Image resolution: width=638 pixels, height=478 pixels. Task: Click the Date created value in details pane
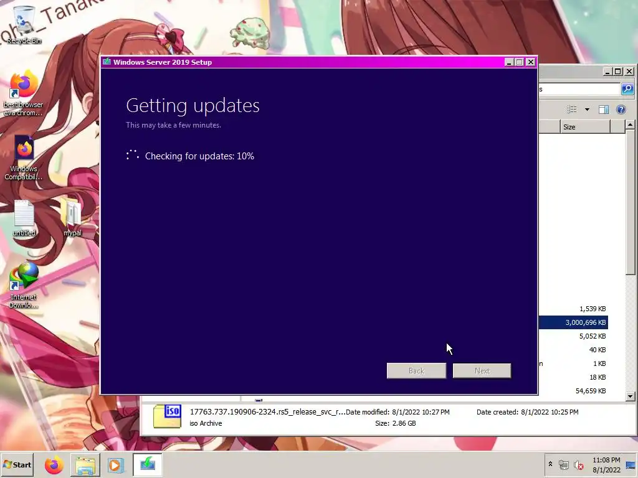click(x=550, y=412)
